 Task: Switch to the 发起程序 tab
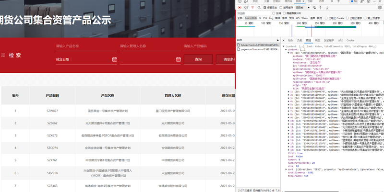[x=329, y=41]
